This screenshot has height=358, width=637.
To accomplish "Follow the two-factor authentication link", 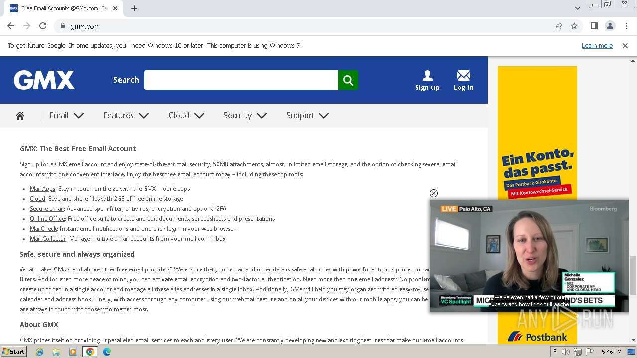I will point(266,279).
